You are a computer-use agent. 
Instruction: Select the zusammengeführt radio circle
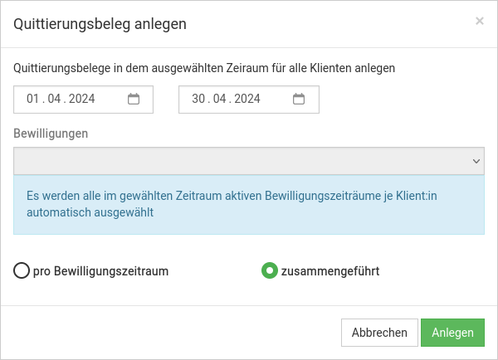[269, 270]
